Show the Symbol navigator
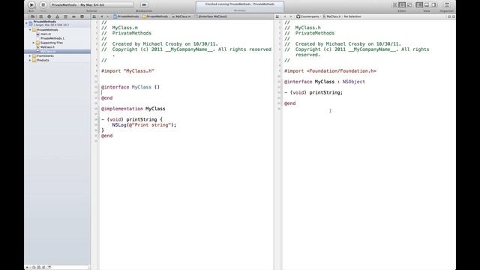Screen dimensions: 480x270 [40, 16]
